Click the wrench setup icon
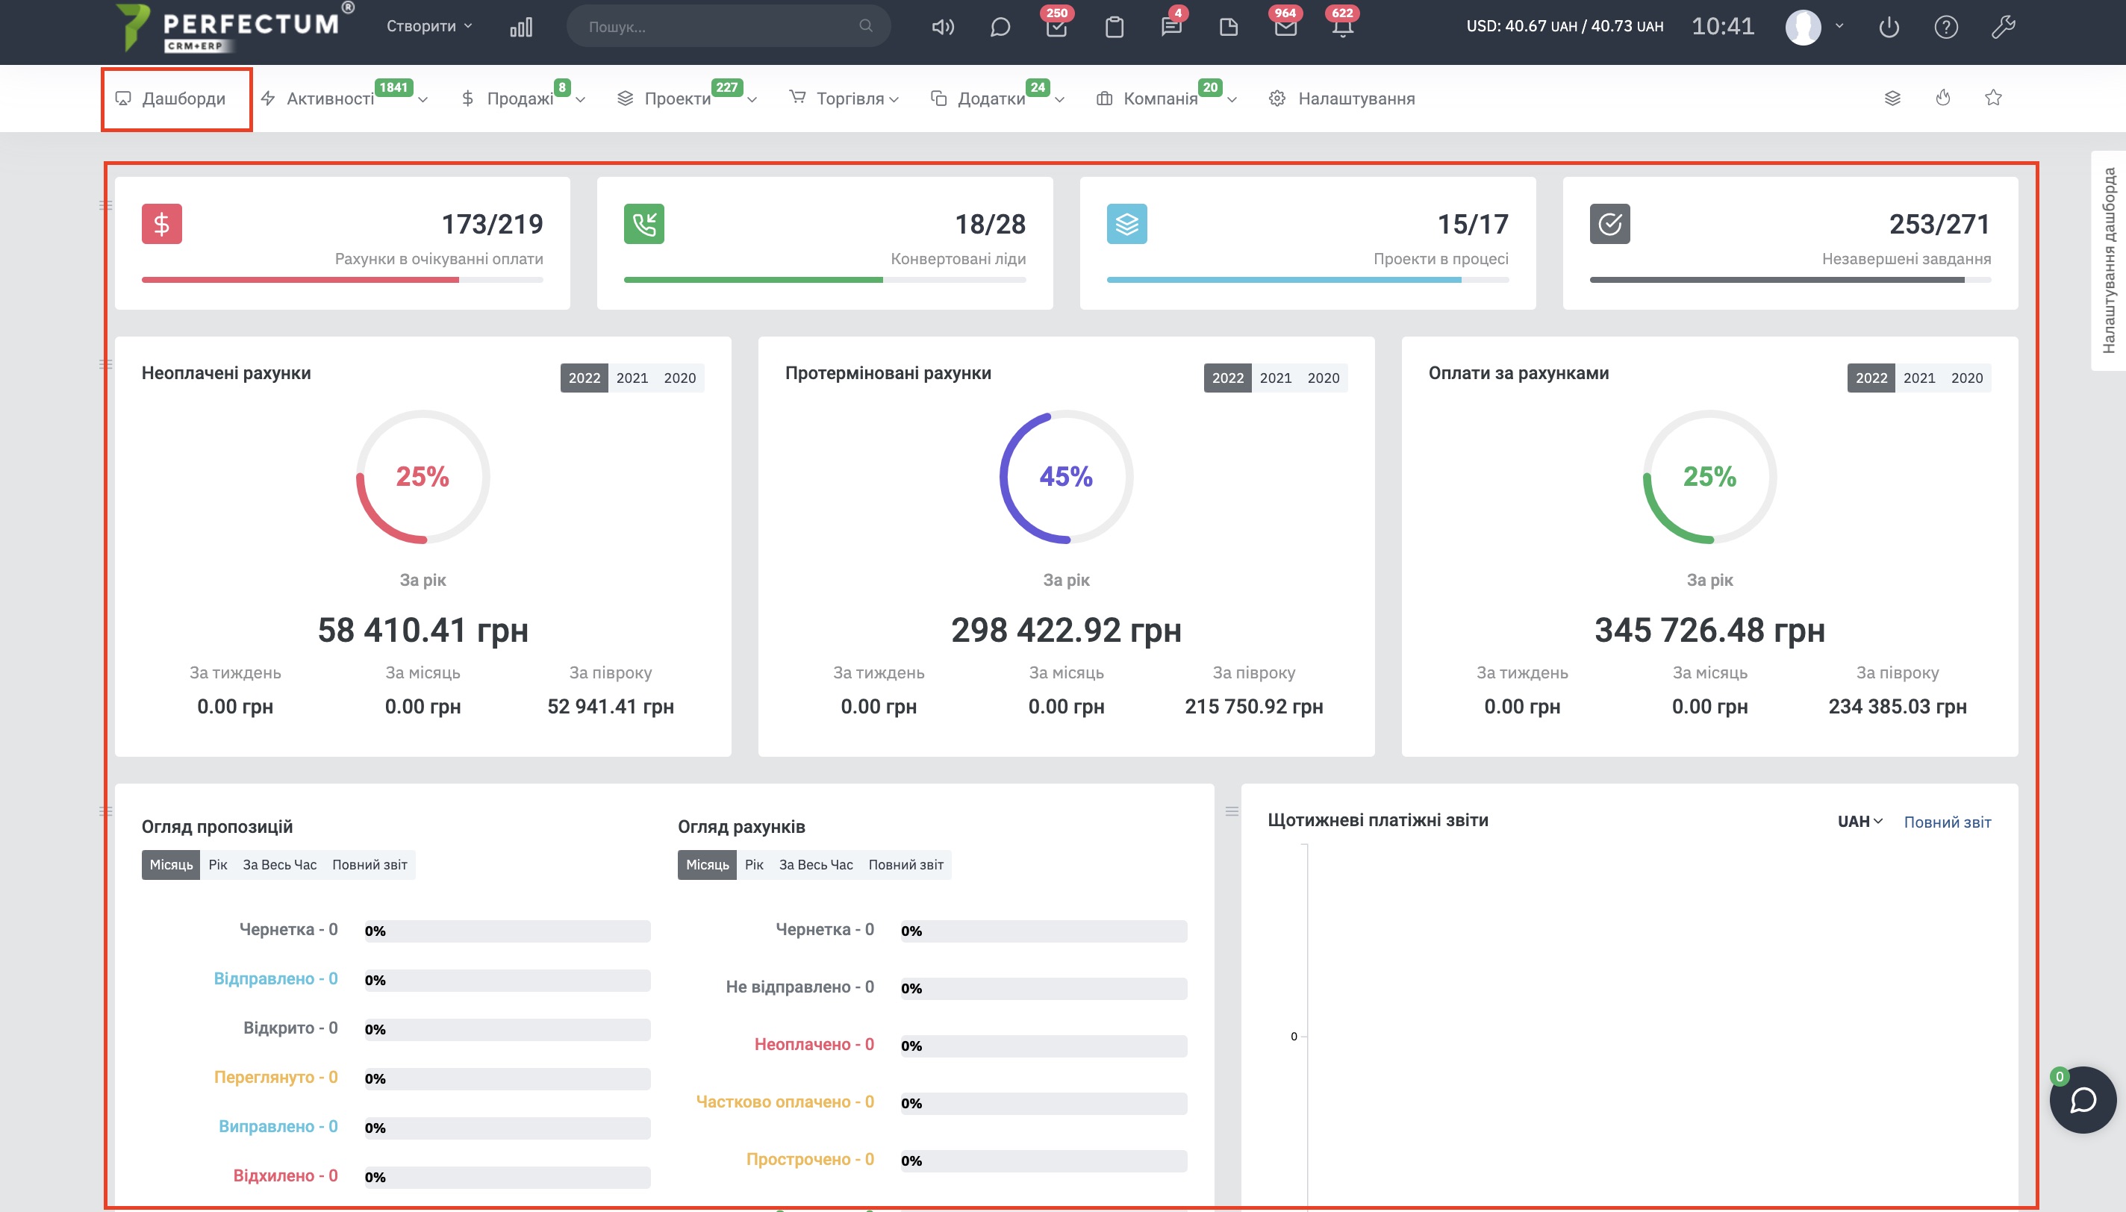 2003,27
